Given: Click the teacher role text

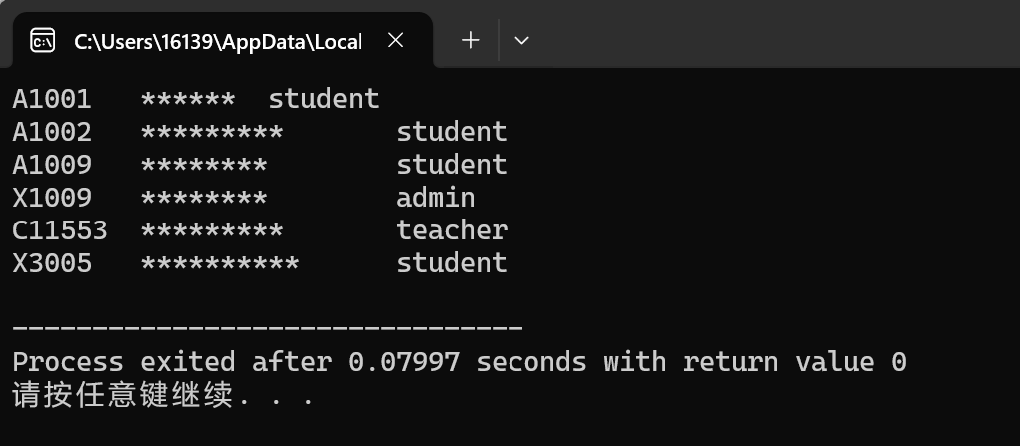Looking at the screenshot, I should 452,230.
